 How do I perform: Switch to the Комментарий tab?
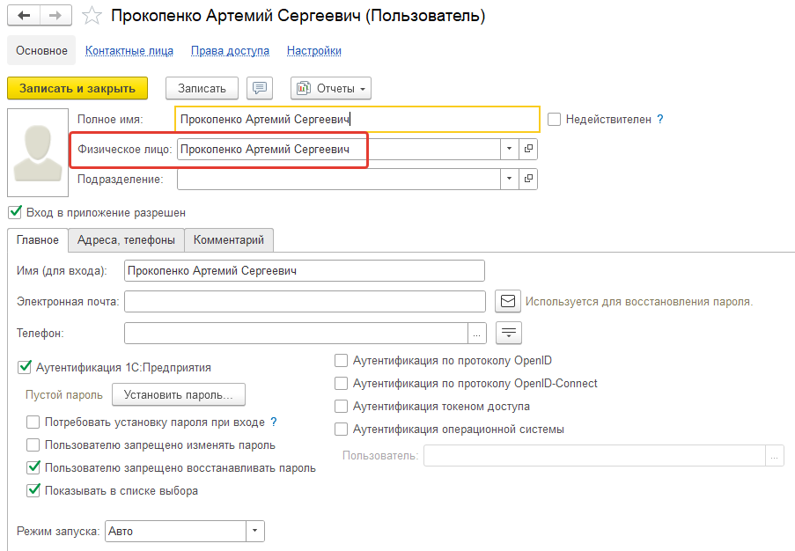(229, 239)
